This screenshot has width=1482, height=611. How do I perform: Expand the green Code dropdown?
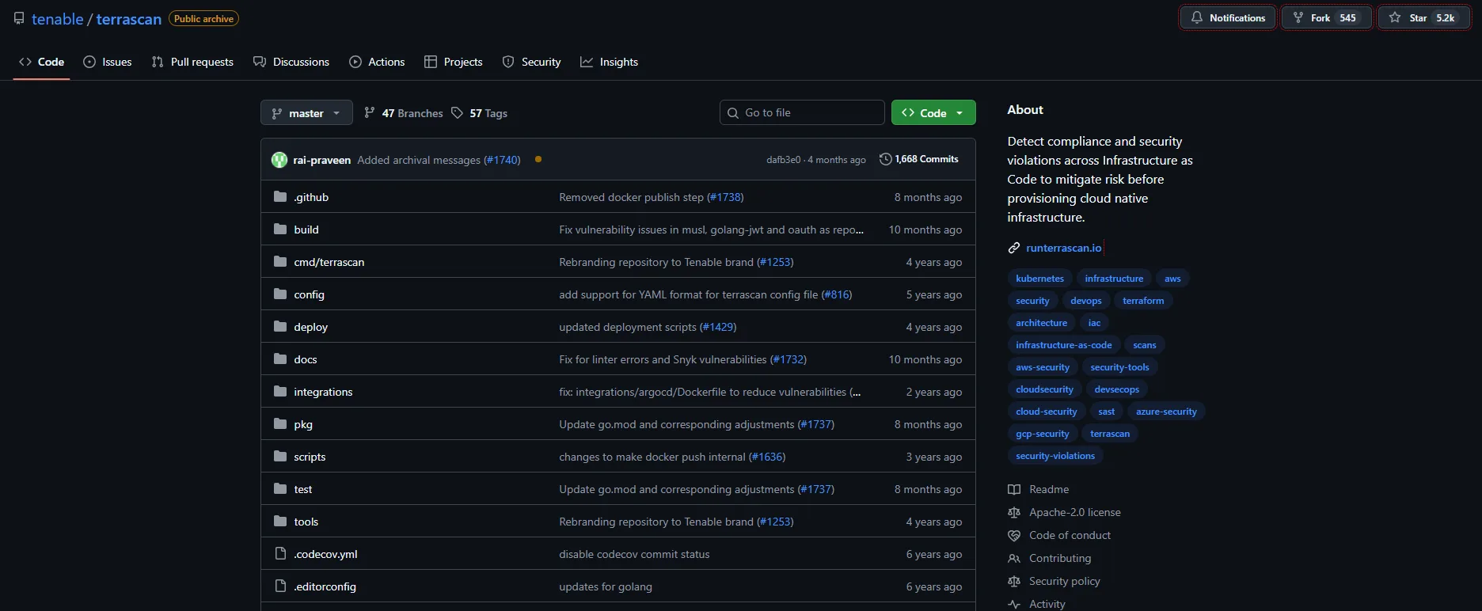click(933, 113)
